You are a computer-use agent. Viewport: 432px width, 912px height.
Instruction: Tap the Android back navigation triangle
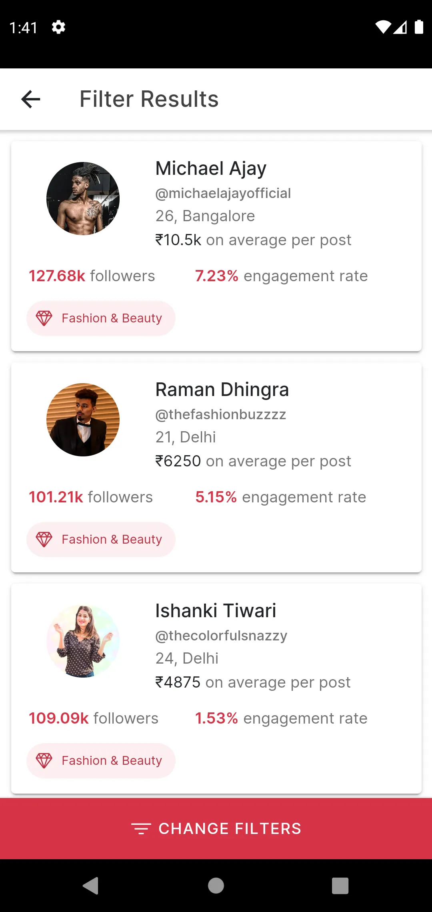(x=91, y=886)
